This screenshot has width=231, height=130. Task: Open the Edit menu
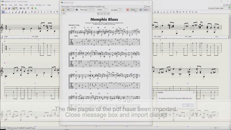16,5
